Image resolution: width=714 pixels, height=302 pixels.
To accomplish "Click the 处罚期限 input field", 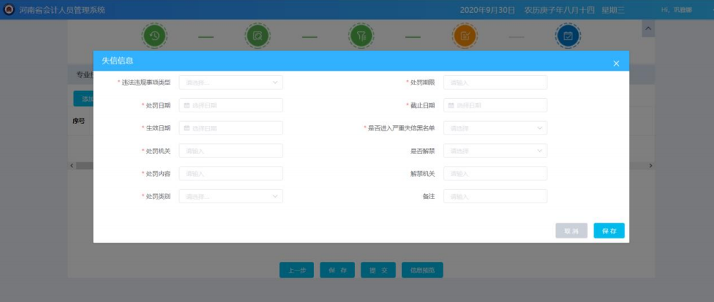I will 495,82.
